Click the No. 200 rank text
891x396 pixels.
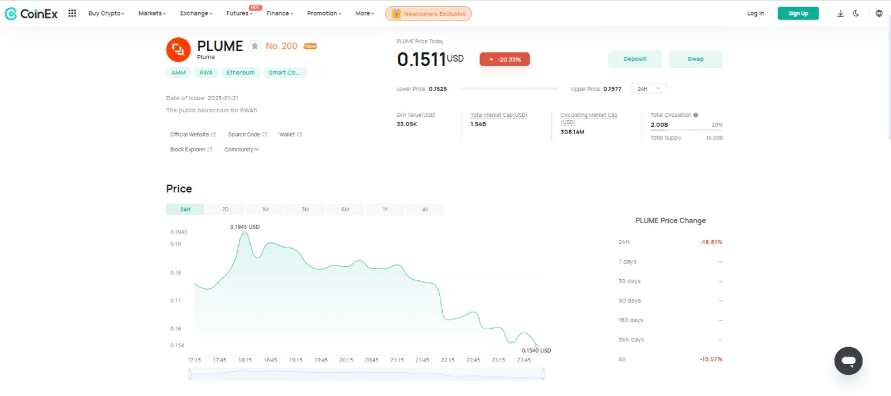[281, 46]
